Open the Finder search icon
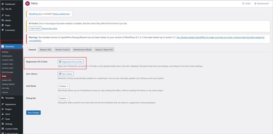The width and height of the screenshot is (273, 134). [x=243, y=4]
